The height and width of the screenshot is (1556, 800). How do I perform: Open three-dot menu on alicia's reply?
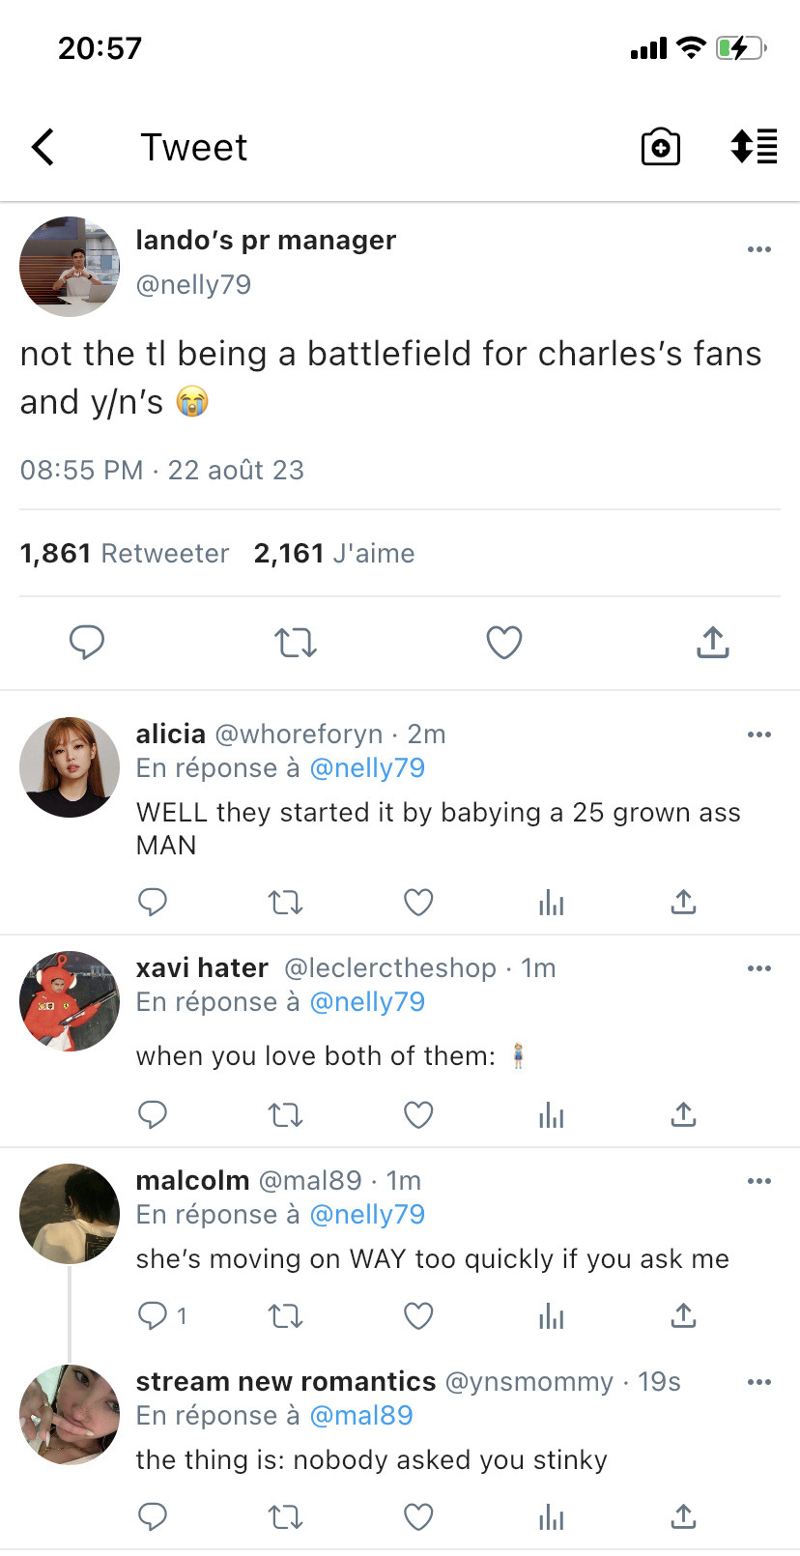pos(759,735)
